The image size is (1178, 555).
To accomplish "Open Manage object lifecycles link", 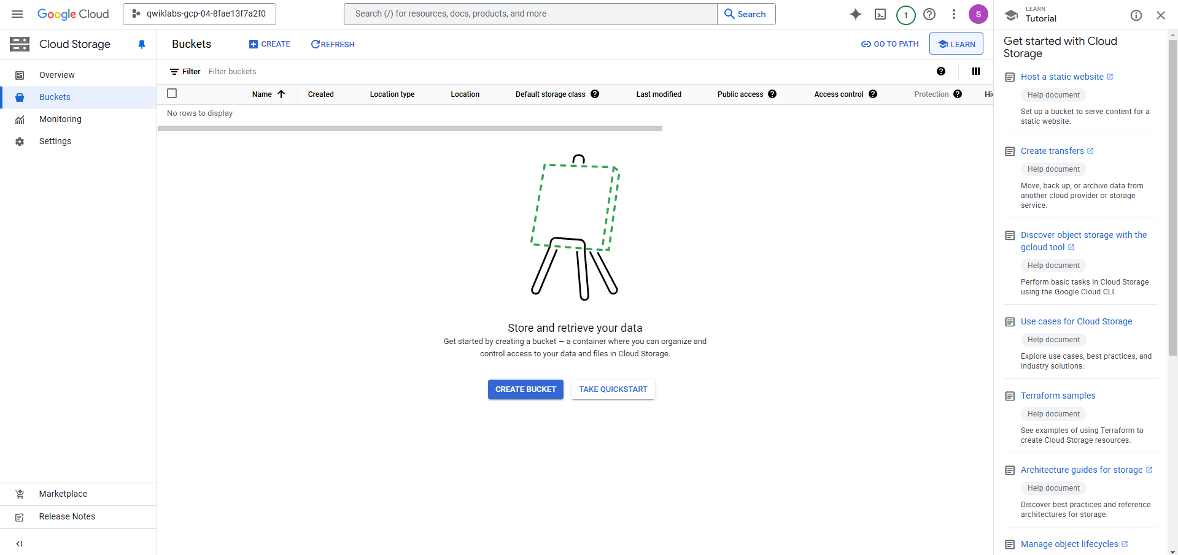I will click(1074, 544).
